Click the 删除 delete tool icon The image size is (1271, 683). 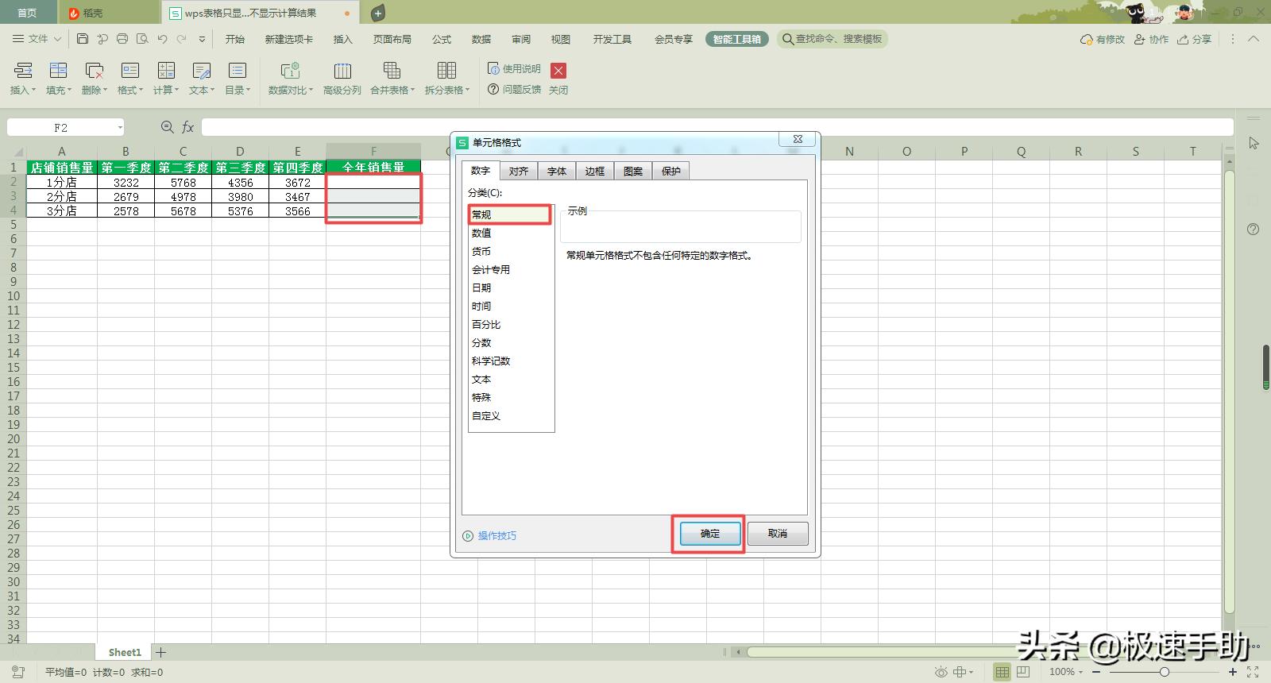(95, 71)
